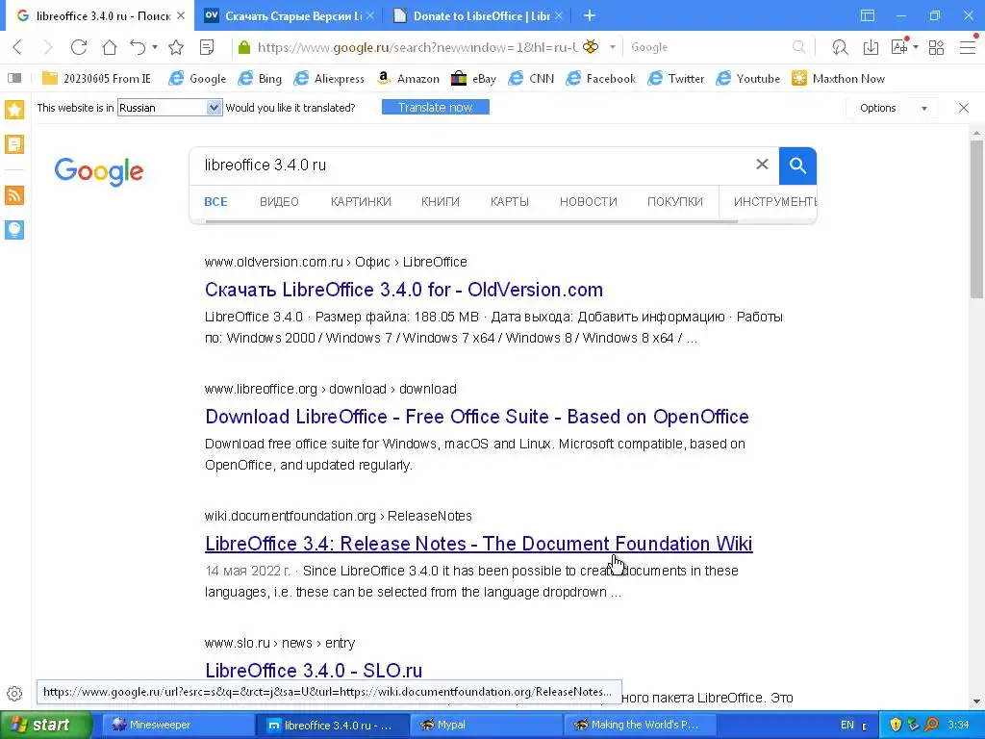Screen dimensions: 985x739
Task: Select the КАРТЫ search tab
Action: pyautogui.click(x=510, y=202)
